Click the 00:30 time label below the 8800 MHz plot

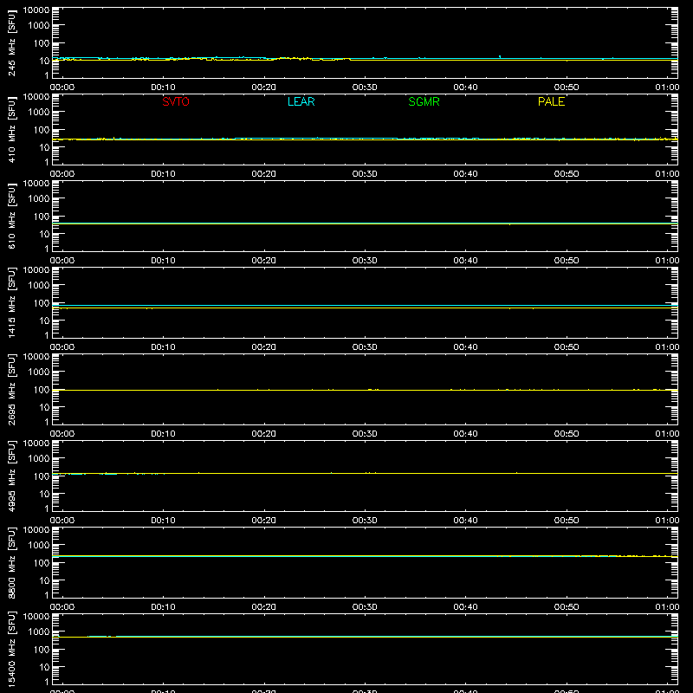pyautogui.click(x=365, y=607)
